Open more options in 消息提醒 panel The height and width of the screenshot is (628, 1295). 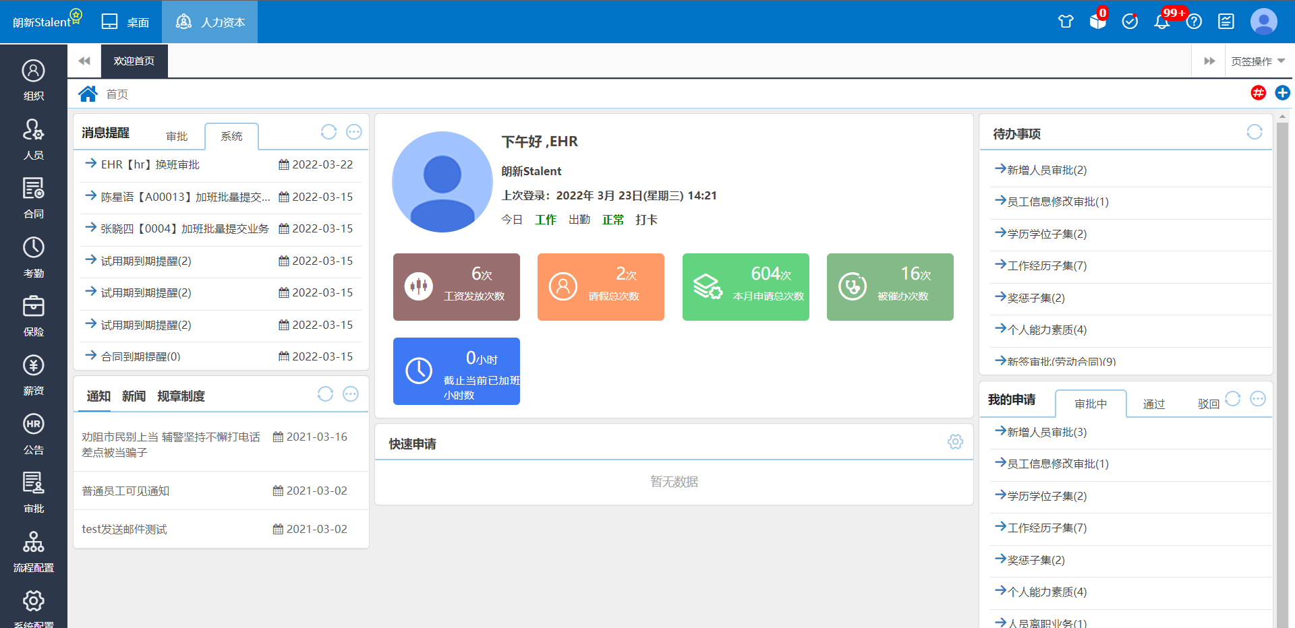354,132
